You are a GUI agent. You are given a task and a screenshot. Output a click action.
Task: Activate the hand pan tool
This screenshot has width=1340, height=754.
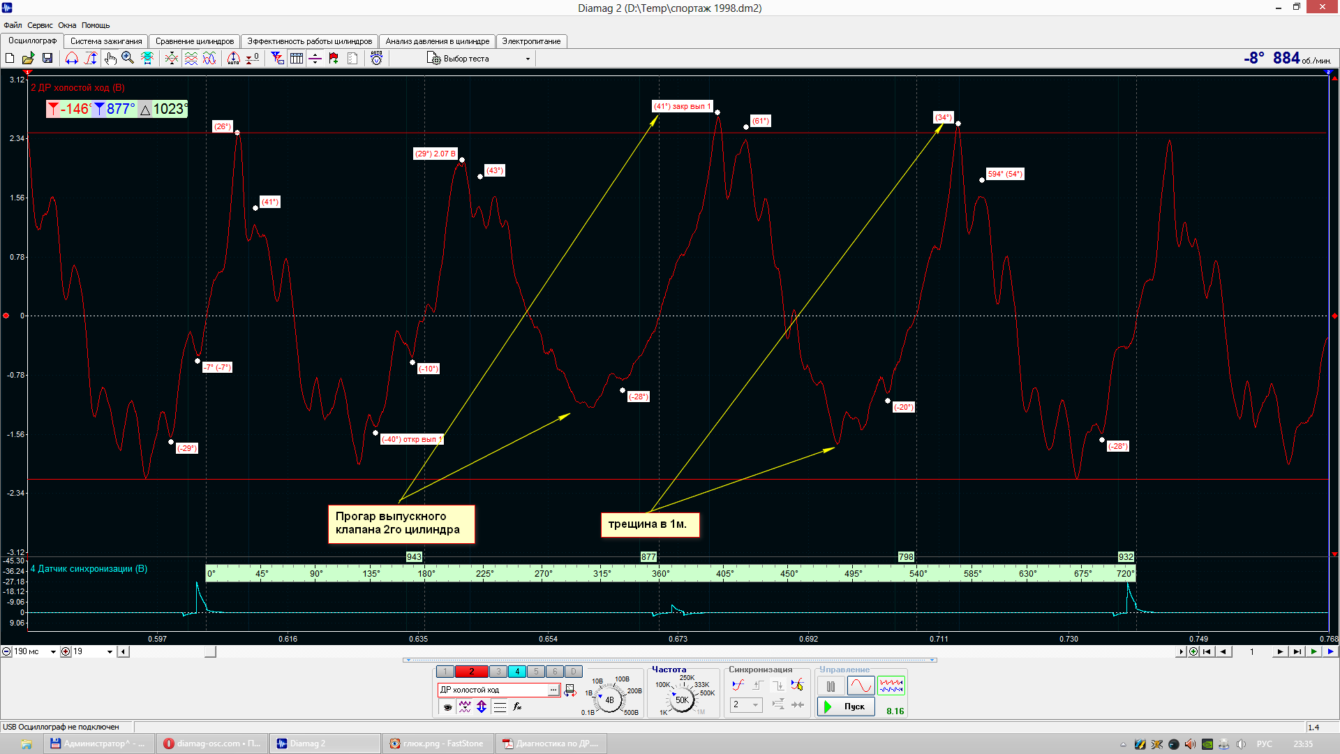tap(110, 59)
